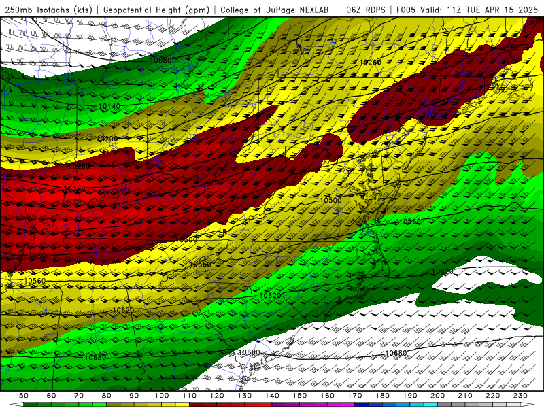
Task: Click the 150 knot value on the color scale
Action: click(x=299, y=396)
